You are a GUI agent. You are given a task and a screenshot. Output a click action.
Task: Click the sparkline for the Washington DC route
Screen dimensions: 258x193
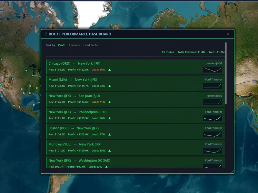(212, 166)
